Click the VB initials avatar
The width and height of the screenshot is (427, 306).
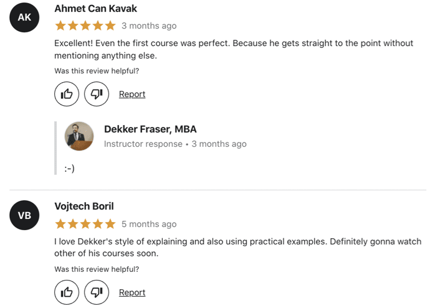pyautogui.click(x=24, y=215)
